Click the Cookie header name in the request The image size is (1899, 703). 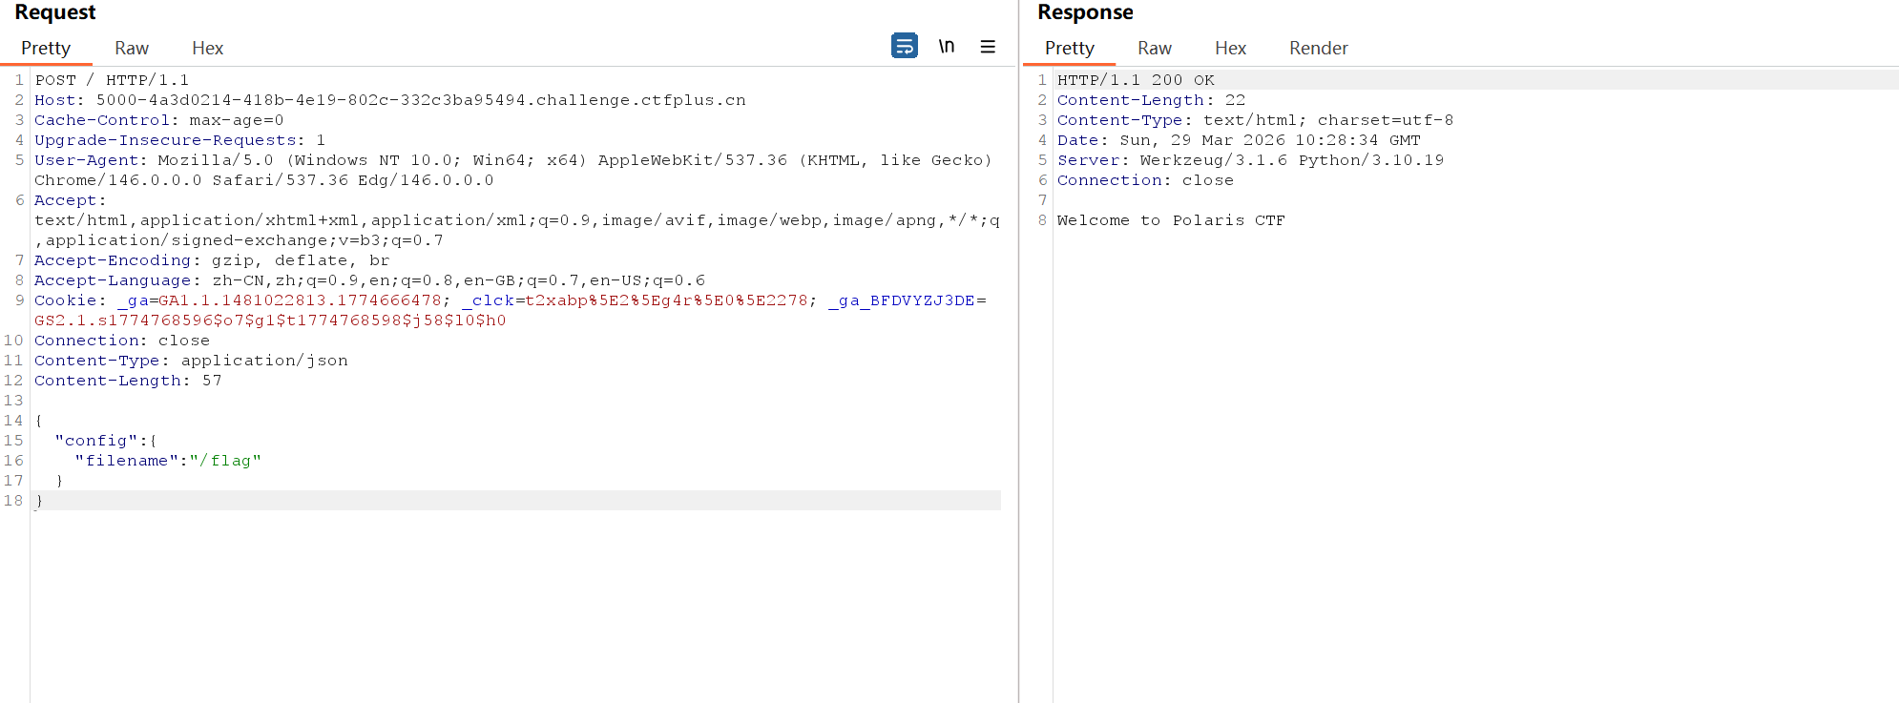pyautogui.click(x=65, y=300)
